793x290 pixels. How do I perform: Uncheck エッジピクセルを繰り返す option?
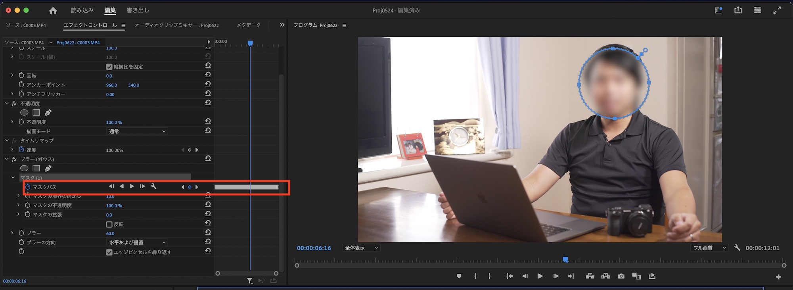pos(109,252)
